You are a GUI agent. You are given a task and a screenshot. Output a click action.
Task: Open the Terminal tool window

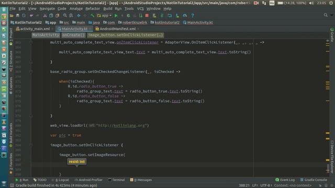click(x=116, y=180)
